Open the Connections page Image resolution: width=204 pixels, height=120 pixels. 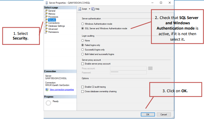point(54,23)
